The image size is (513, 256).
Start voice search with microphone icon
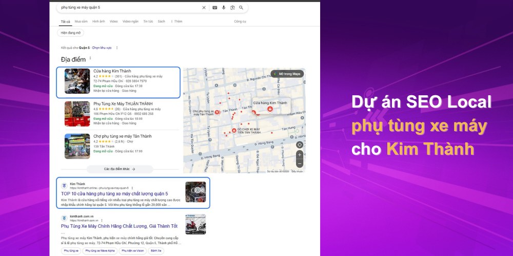point(224,8)
